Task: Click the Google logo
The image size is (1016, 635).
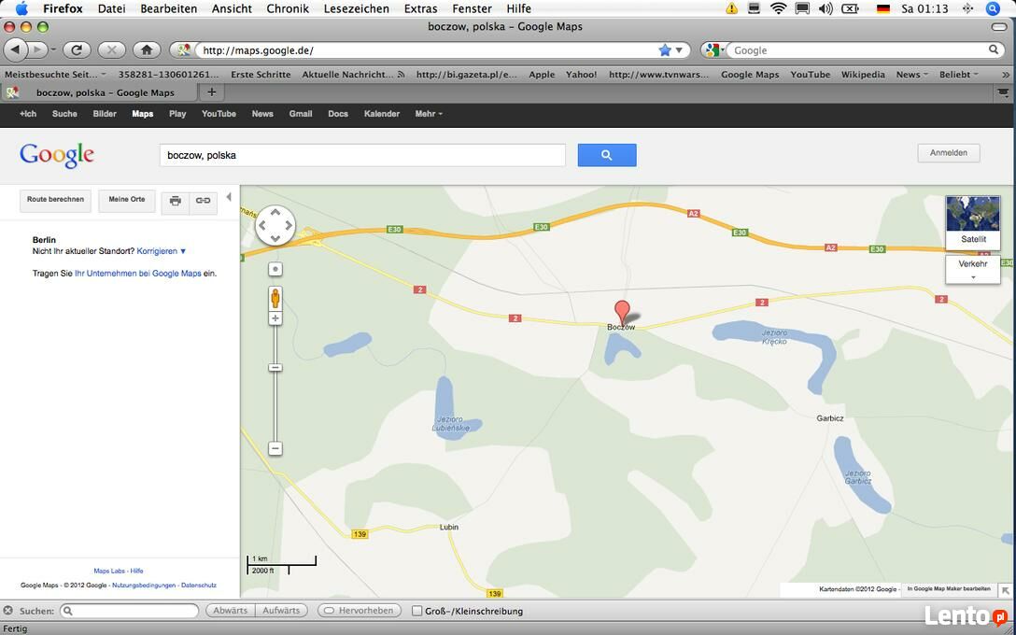Action: (57, 156)
